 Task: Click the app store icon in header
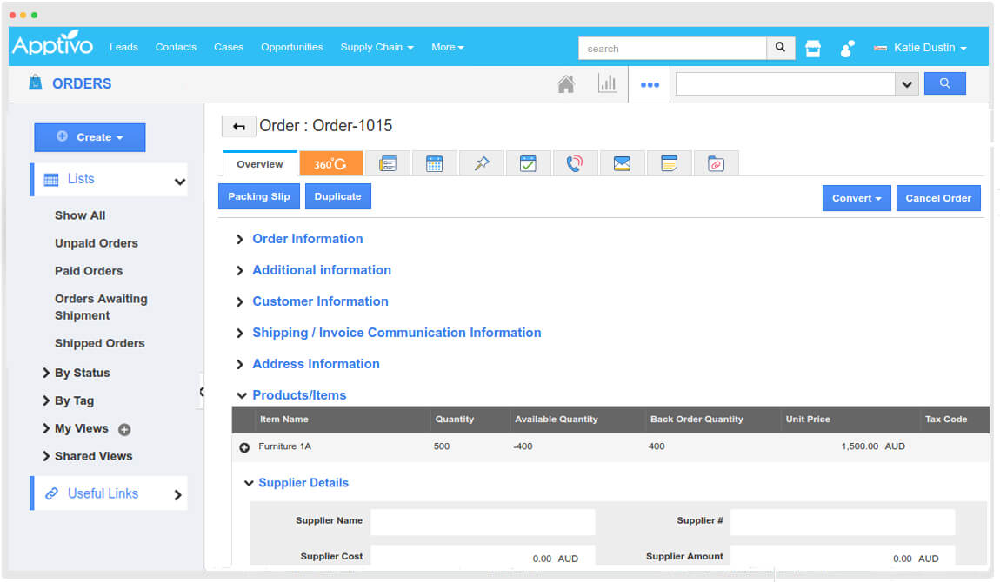(x=813, y=49)
